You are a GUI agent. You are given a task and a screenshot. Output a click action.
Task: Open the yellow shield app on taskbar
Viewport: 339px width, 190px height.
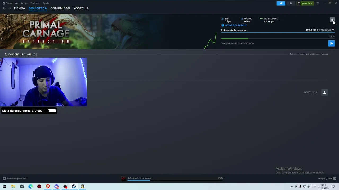click(x=82, y=187)
